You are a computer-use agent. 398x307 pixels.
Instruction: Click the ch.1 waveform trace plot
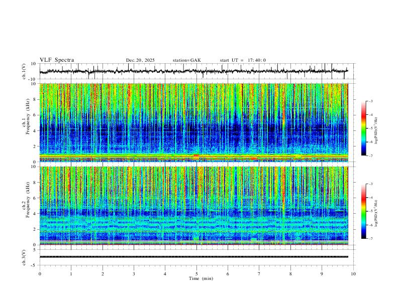coord(196,71)
